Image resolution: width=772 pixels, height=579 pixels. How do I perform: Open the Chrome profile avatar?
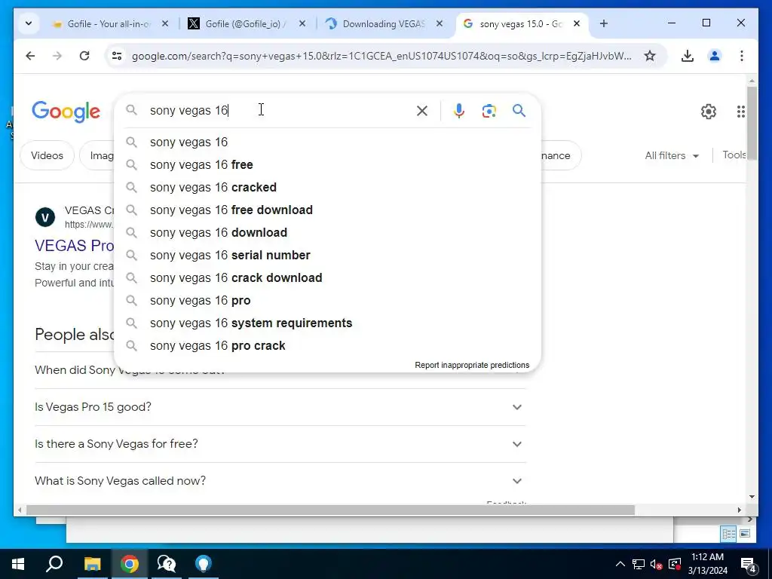[x=715, y=56]
